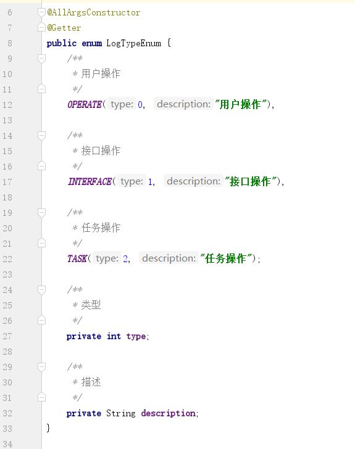Screen dimensions: 355x449
Task: Click the fold end marker on line 11
Action: coord(41,89)
